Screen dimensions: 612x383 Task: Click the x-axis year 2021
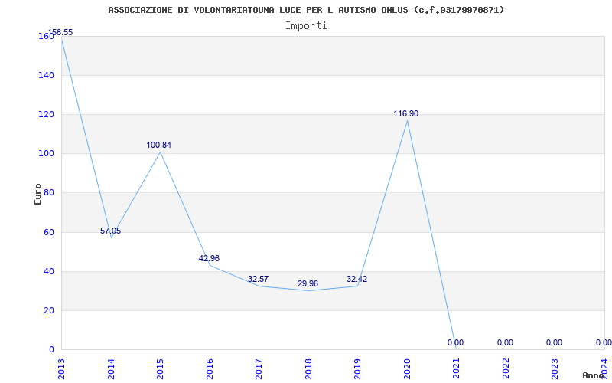point(457,368)
